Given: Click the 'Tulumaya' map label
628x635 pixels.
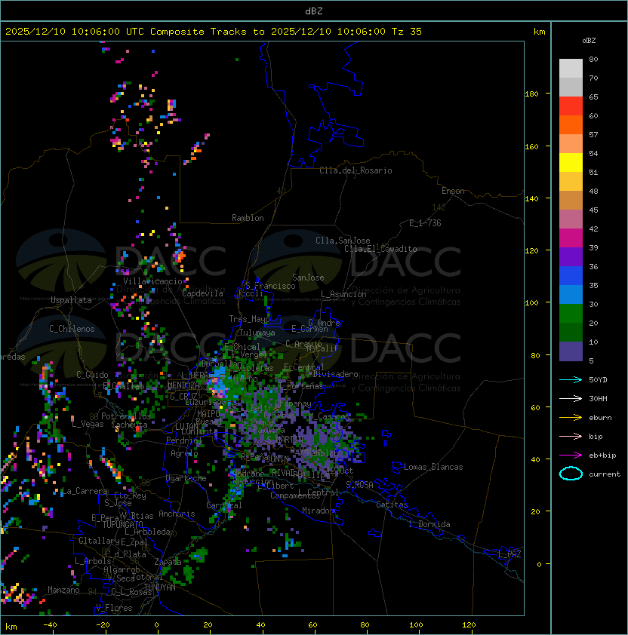Looking at the screenshot, I should coord(257,333).
